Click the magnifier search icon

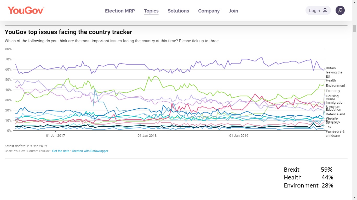(340, 10)
